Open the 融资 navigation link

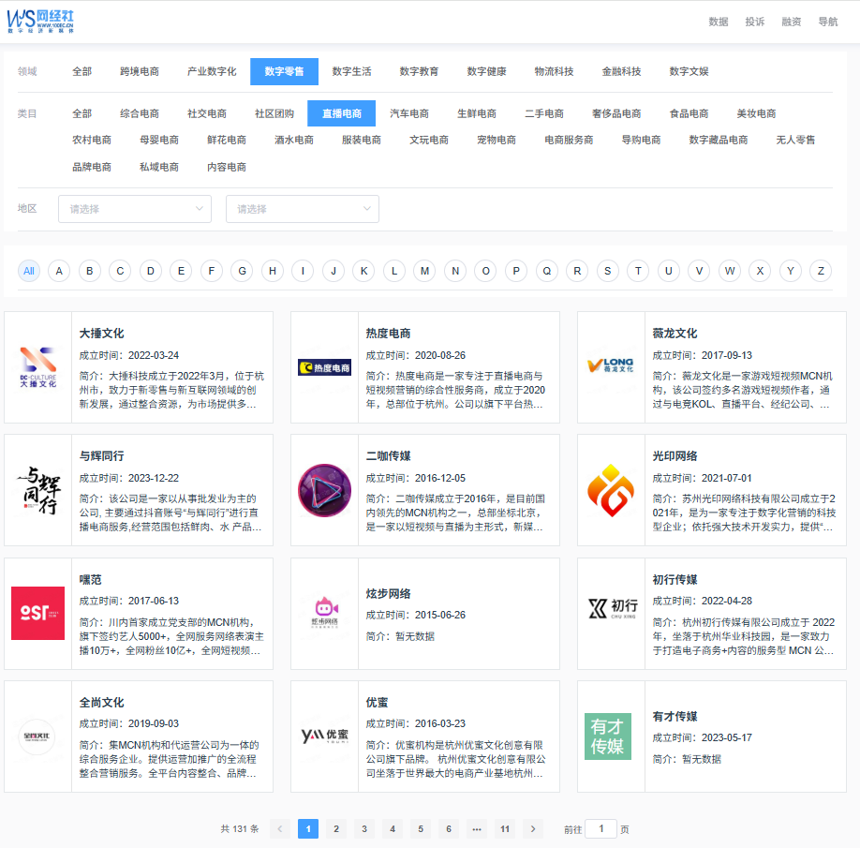(x=792, y=22)
